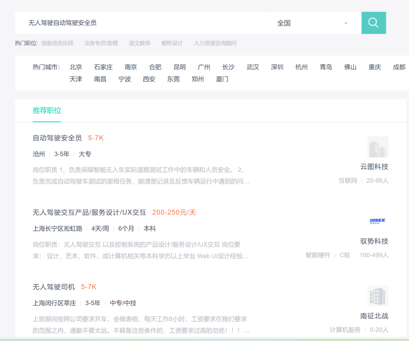Expand the 全国 location dropdown arrow
Image resolution: width=409 pixels, height=341 pixels.
click(346, 23)
